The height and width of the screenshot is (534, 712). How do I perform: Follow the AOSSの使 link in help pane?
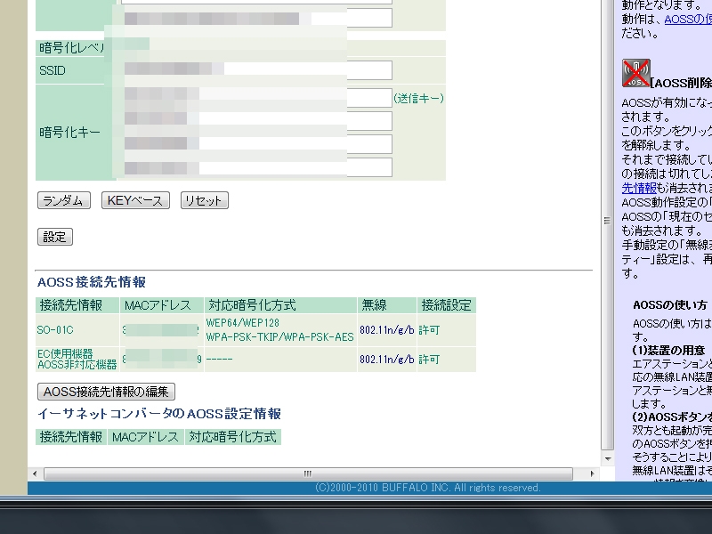pos(688,19)
